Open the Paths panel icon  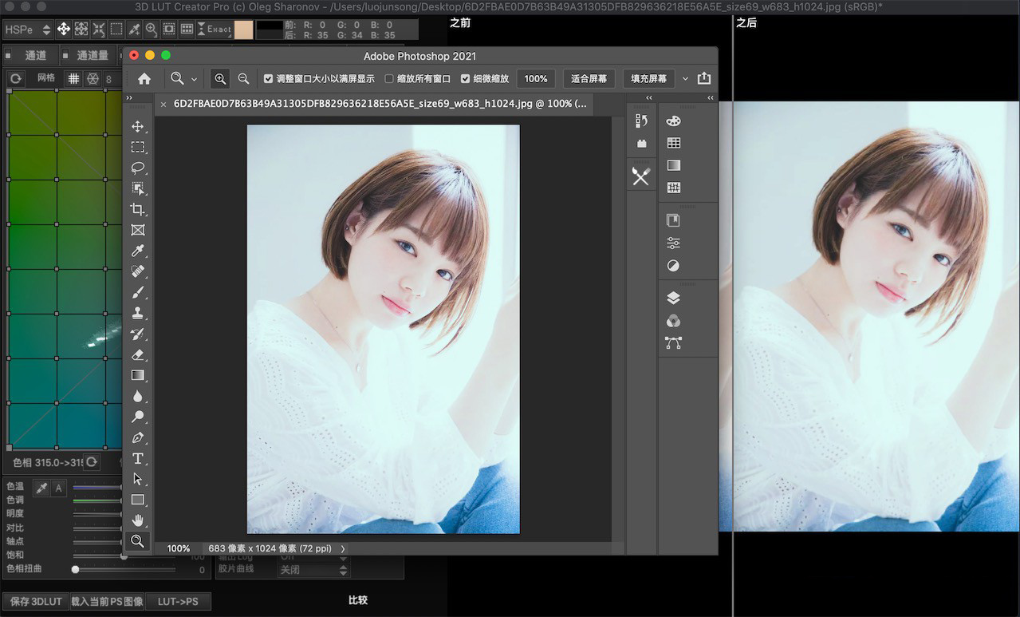coord(673,342)
